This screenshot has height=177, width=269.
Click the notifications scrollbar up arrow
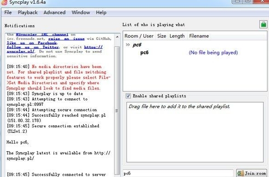coord(117,37)
